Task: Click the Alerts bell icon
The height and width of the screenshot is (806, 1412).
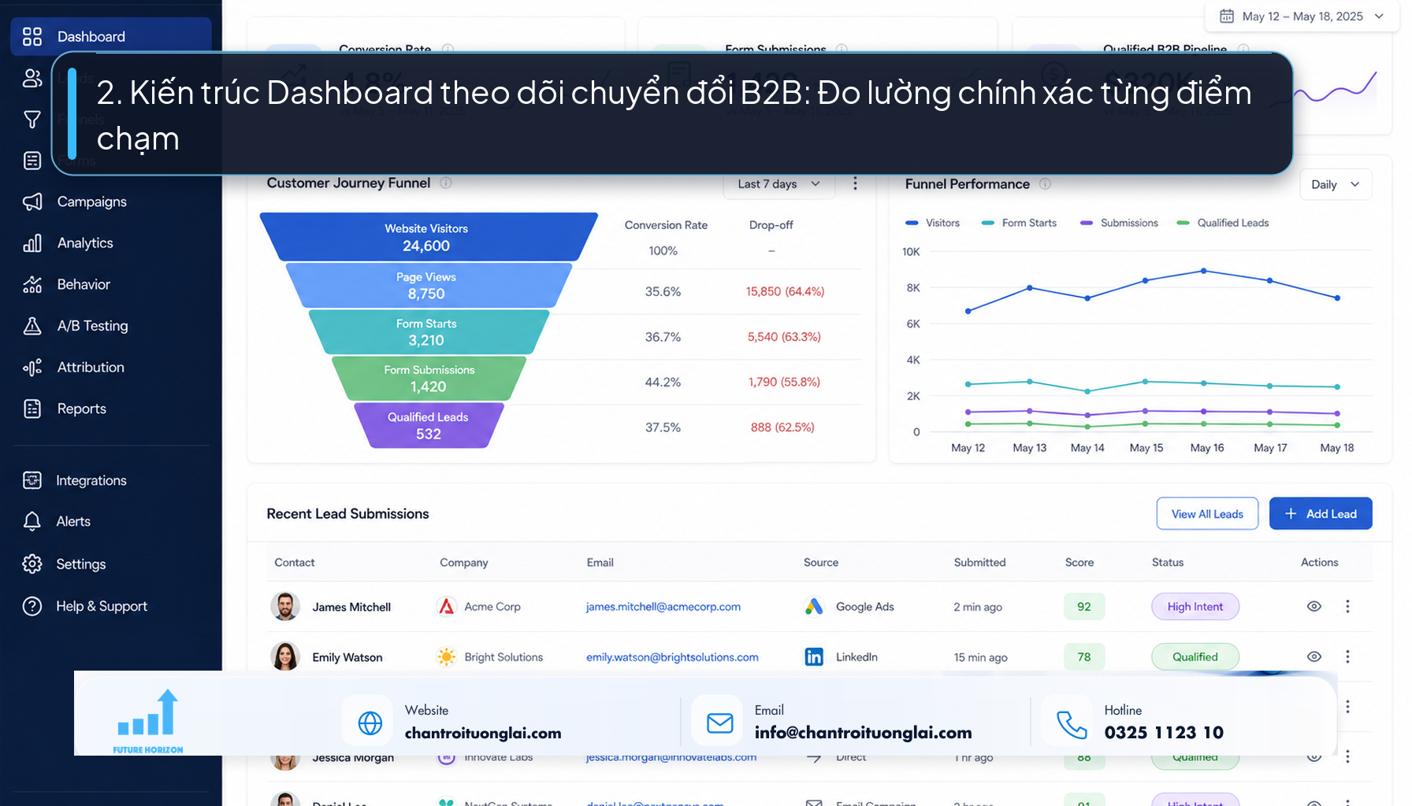Action: click(x=32, y=521)
